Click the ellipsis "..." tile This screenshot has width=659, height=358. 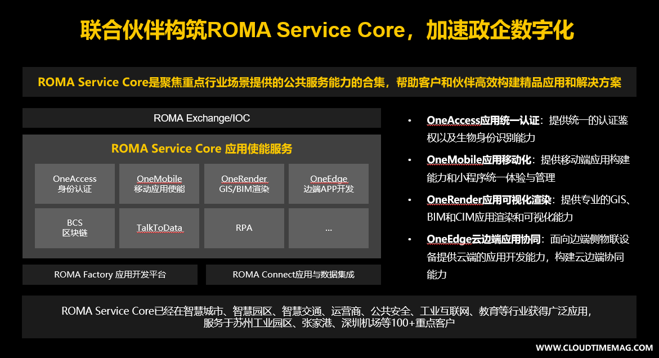329,228
